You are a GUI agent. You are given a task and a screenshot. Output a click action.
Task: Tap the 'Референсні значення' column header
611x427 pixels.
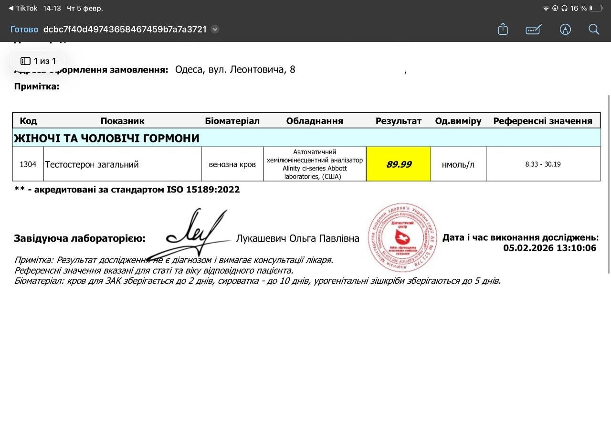pos(543,121)
